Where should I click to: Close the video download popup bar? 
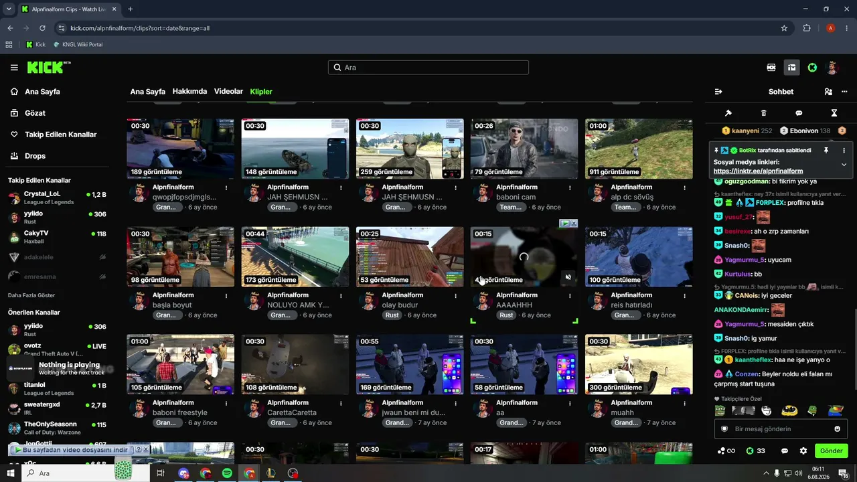point(145,450)
